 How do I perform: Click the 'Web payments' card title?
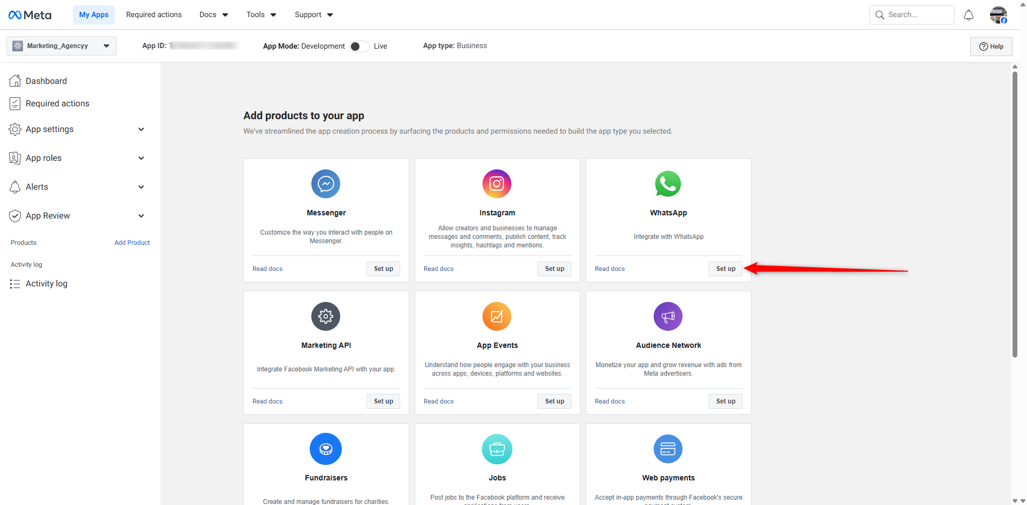[x=669, y=478]
